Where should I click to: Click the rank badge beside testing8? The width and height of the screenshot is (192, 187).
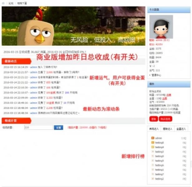click(x=153, y=143)
